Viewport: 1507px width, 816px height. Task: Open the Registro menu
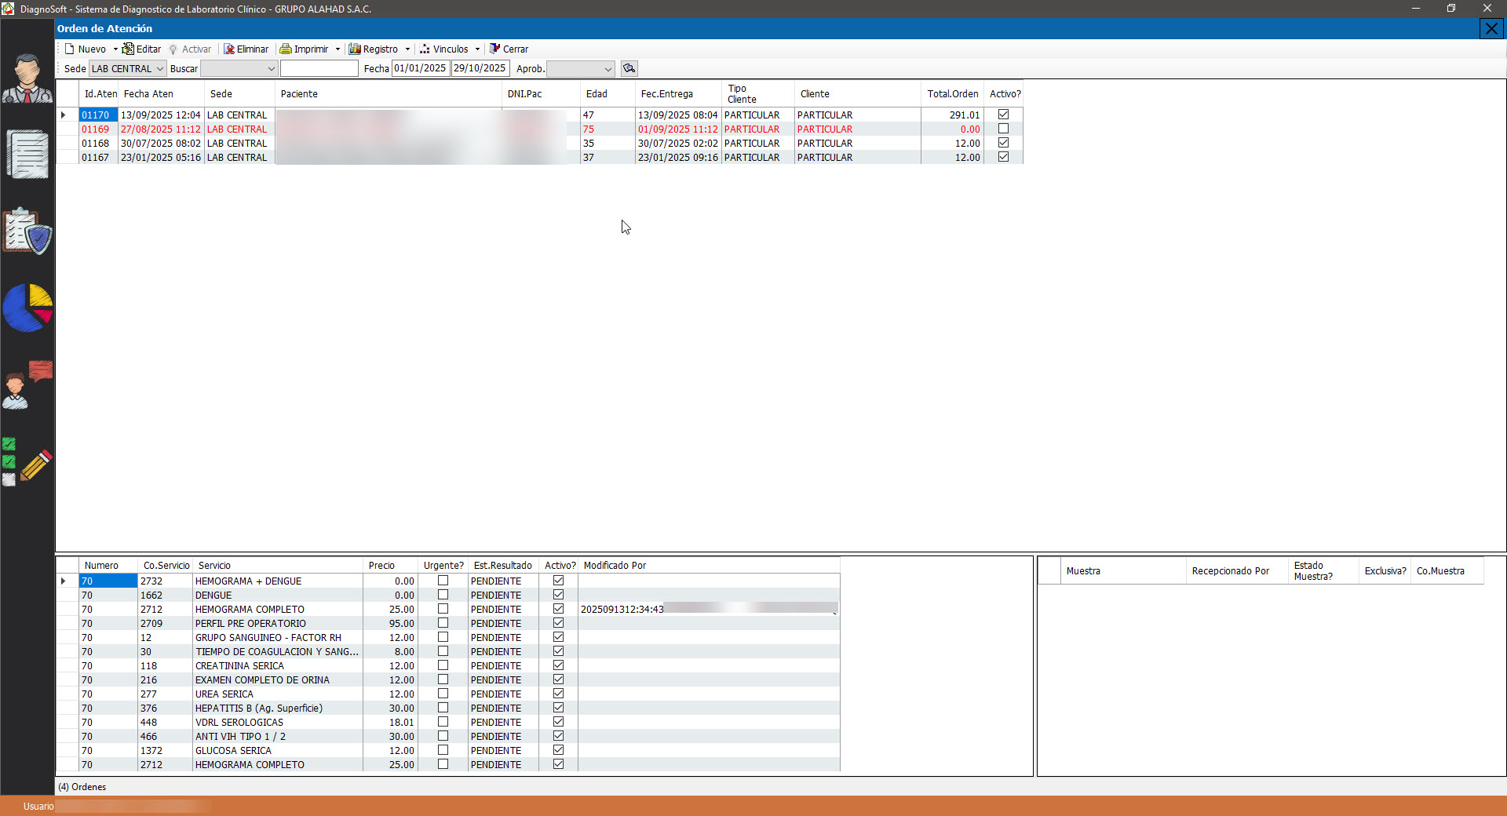click(x=380, y=49)
